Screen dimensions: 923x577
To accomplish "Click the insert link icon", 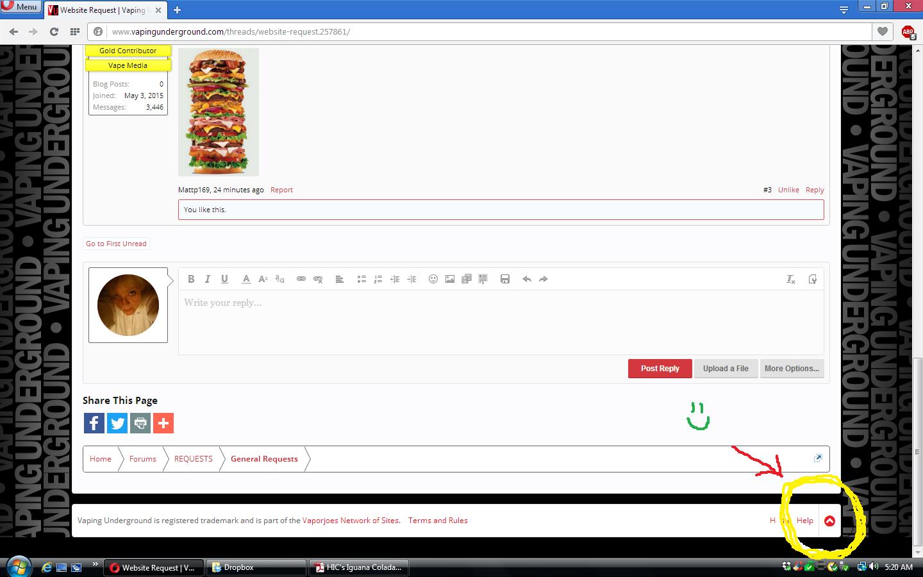I will coord(301,279).
